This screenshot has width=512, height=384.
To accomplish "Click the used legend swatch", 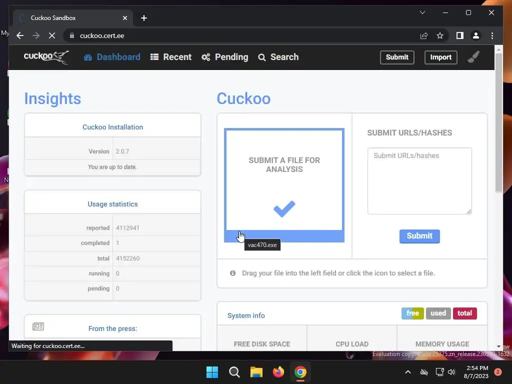I will tap(438, 313).
